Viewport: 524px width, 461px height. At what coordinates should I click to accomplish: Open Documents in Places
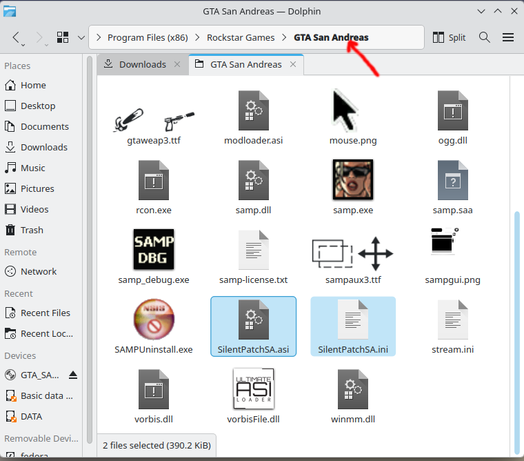tap(41, 127)
